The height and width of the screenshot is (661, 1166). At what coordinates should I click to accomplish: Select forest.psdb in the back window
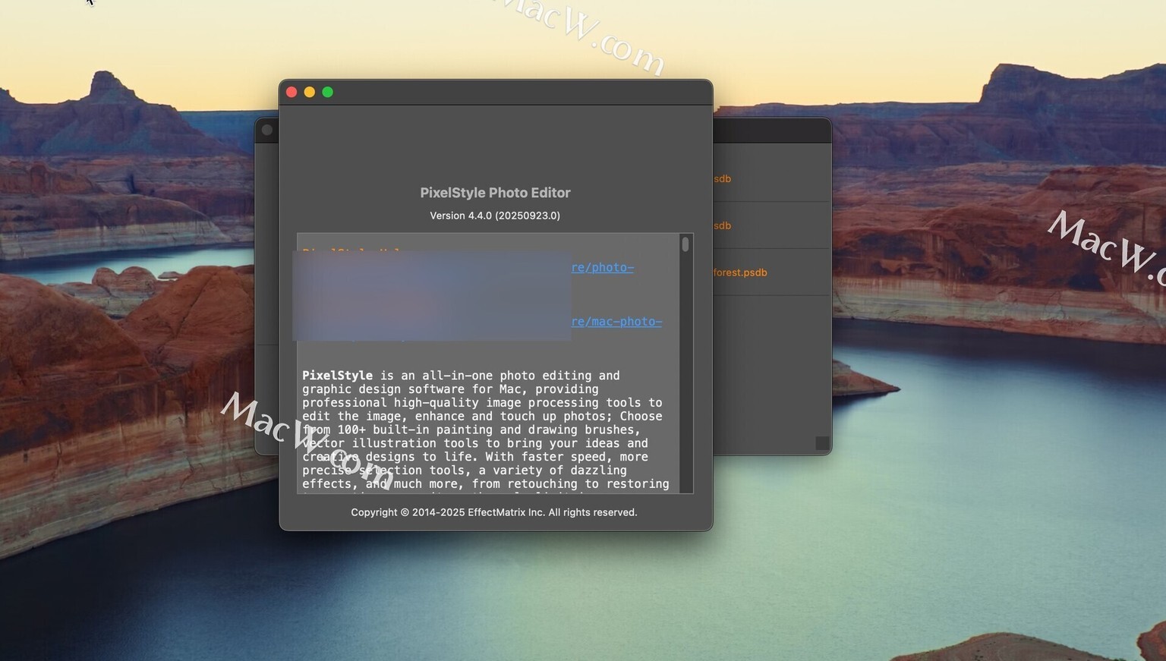(x=740, y=272)
